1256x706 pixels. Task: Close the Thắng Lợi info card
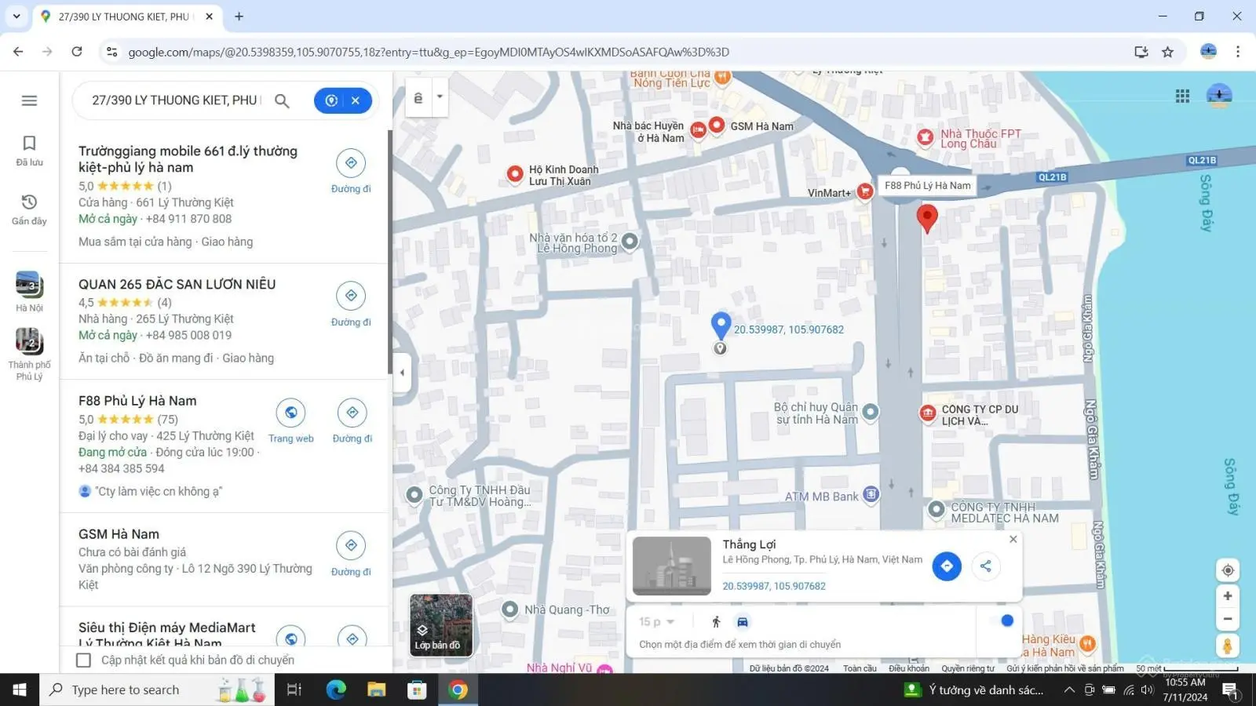[1013, 539]
